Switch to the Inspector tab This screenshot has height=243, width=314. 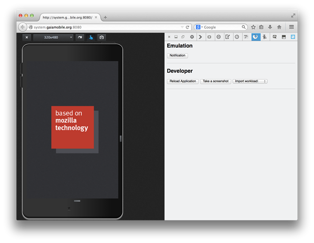click(209, 37)
